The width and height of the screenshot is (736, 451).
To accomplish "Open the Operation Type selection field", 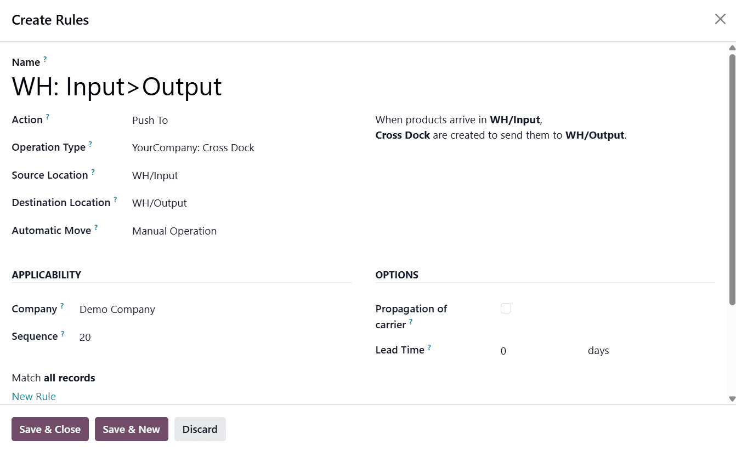I will [x=193, y=147].
